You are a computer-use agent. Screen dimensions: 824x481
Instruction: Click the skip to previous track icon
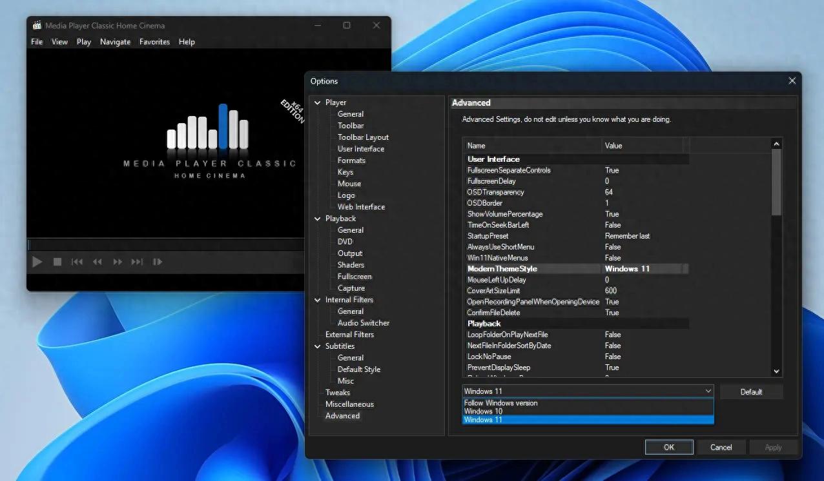[x=77, y=262]
